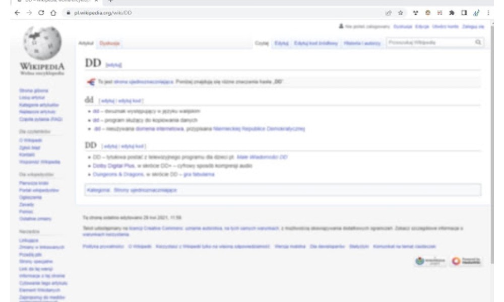Open the Edycje link at top
The width and height of the screenshot is (504, 302).
pos(422,27)
